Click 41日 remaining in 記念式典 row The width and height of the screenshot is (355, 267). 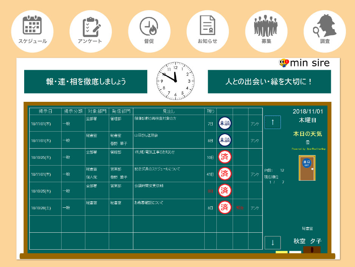tap(210, 174)
